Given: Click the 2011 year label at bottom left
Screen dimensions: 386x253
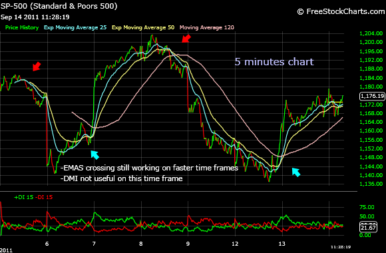Looking at the screenshot, I should (6, 250).
